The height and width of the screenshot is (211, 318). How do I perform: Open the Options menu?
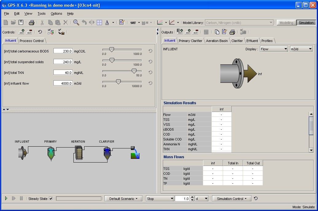tap(57, 13)
